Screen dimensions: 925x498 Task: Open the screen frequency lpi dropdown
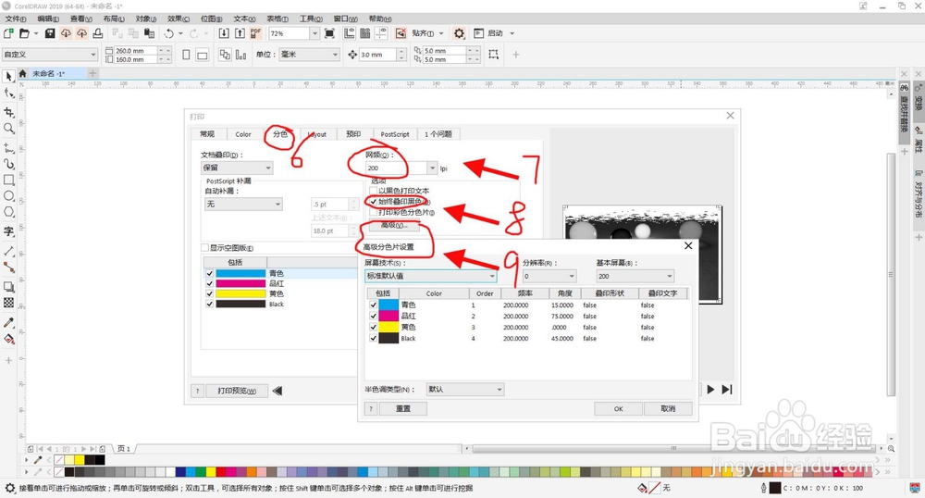point(432,168)
